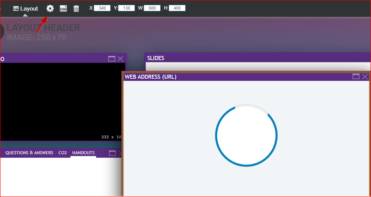Maximize the video window
371x197 pixels.
111,58
